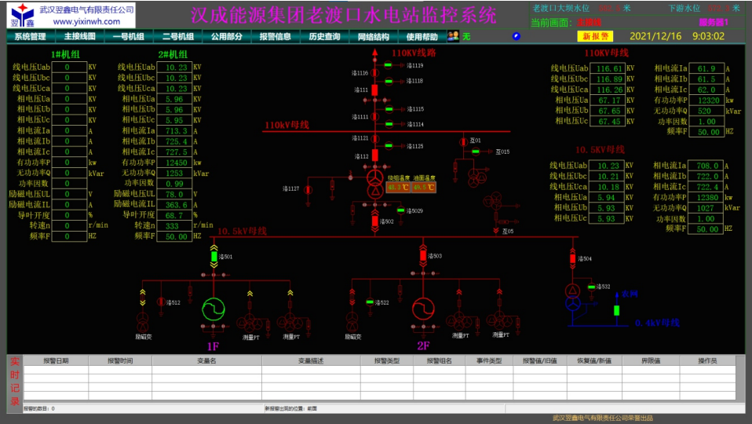
Task: Click the 110KV母线 有功功率P value 12320
Action: (706, 101)
